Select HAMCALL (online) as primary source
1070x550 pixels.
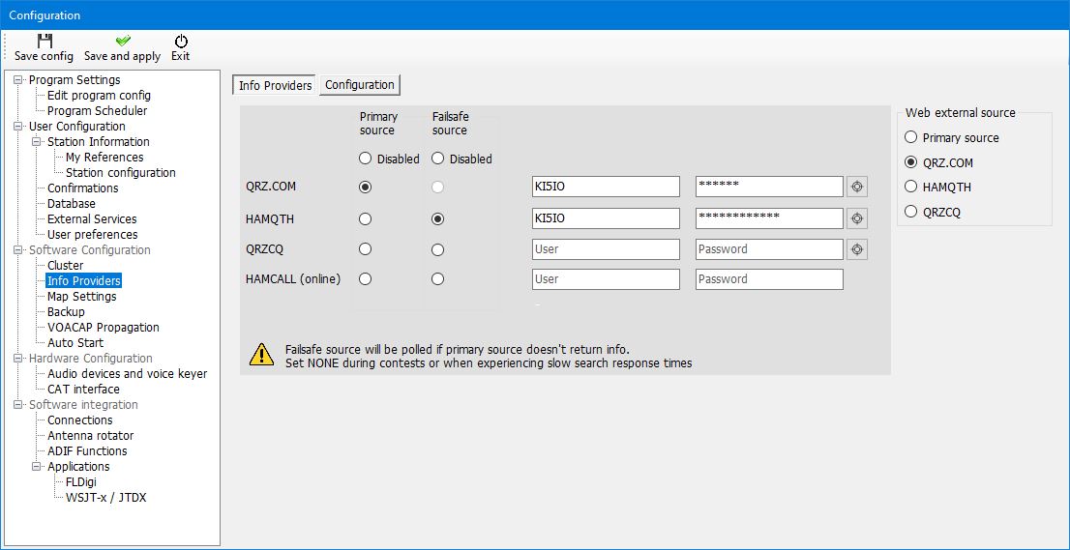(x=365, y=278)
